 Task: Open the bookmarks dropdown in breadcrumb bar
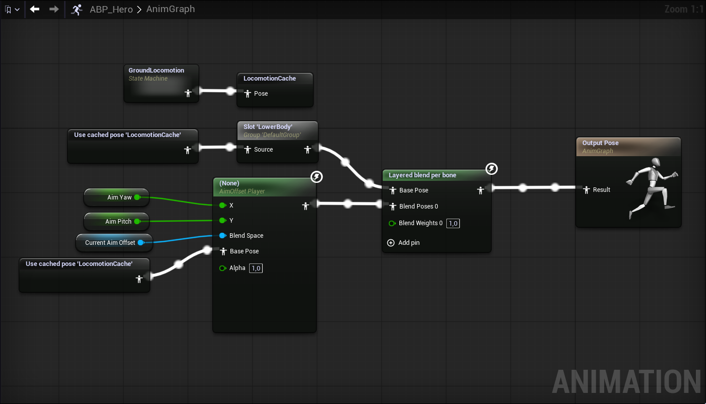[x=12, y=10]
